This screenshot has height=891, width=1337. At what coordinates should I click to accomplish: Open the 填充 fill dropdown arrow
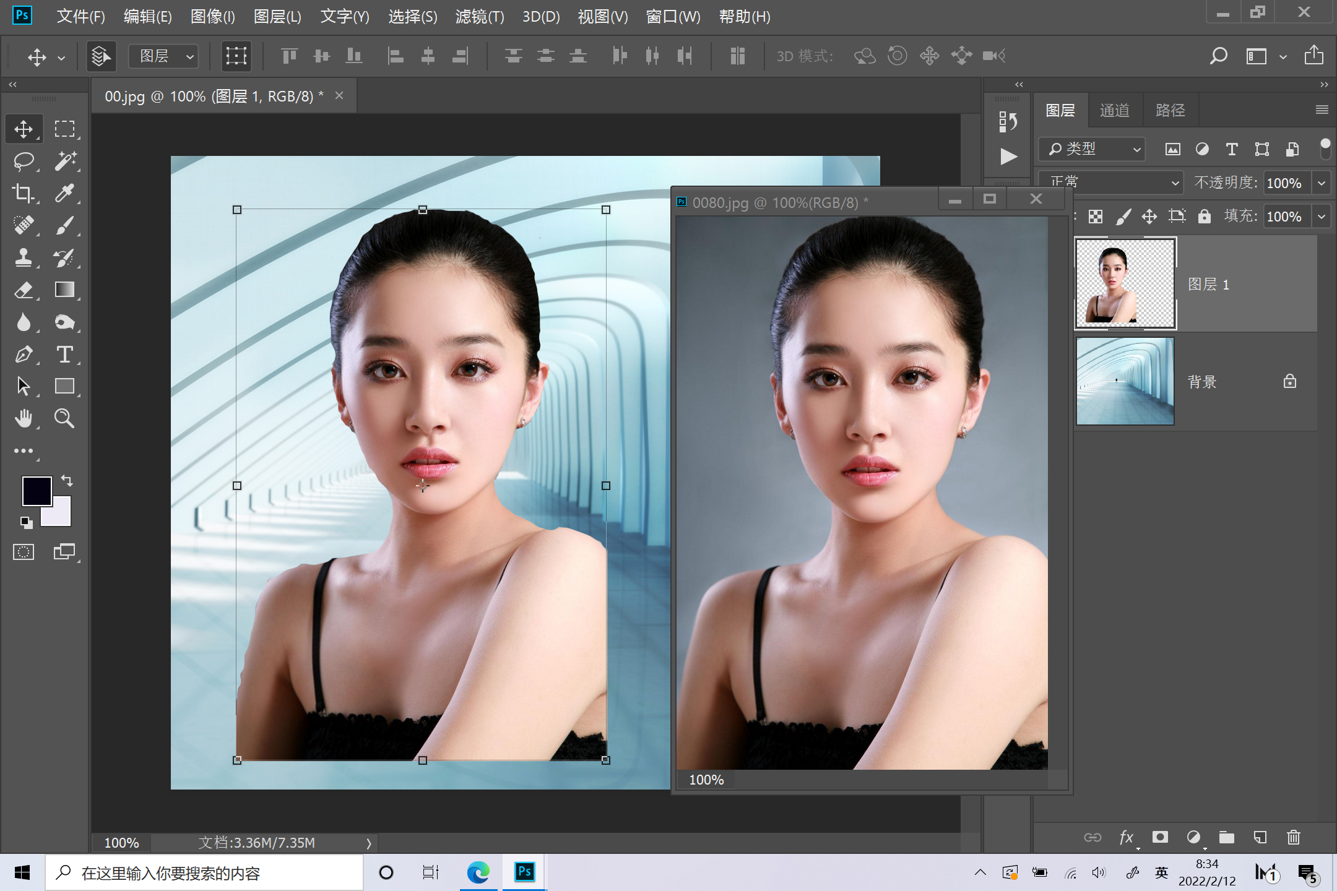coord(1322,217)
